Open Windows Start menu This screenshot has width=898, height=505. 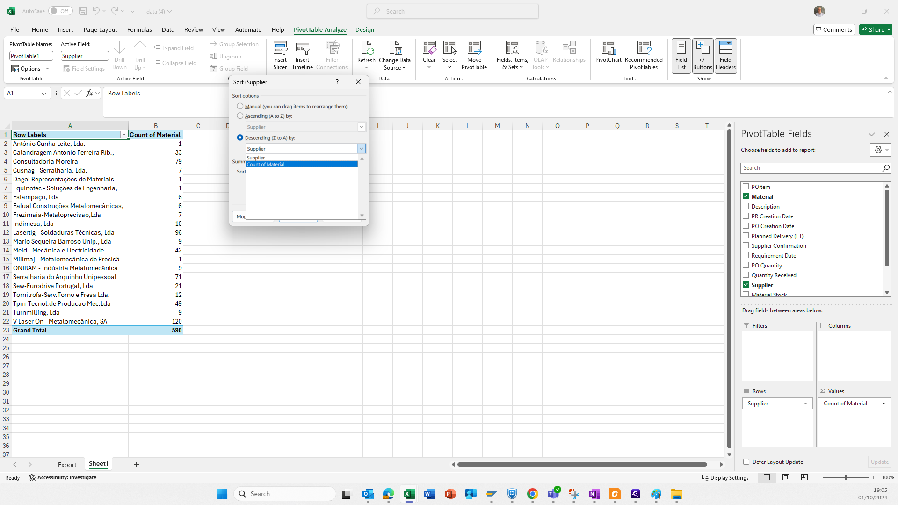[222, 494]
